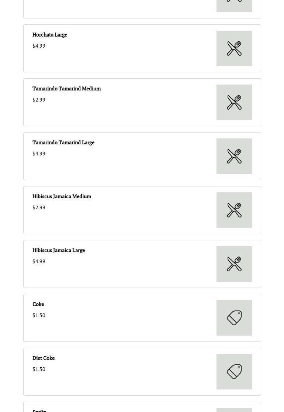Image resolution: width=284 pixels, height=412 pixels.
Task: Select the Tamarindo Tamarind Large title
Action: 63,143
